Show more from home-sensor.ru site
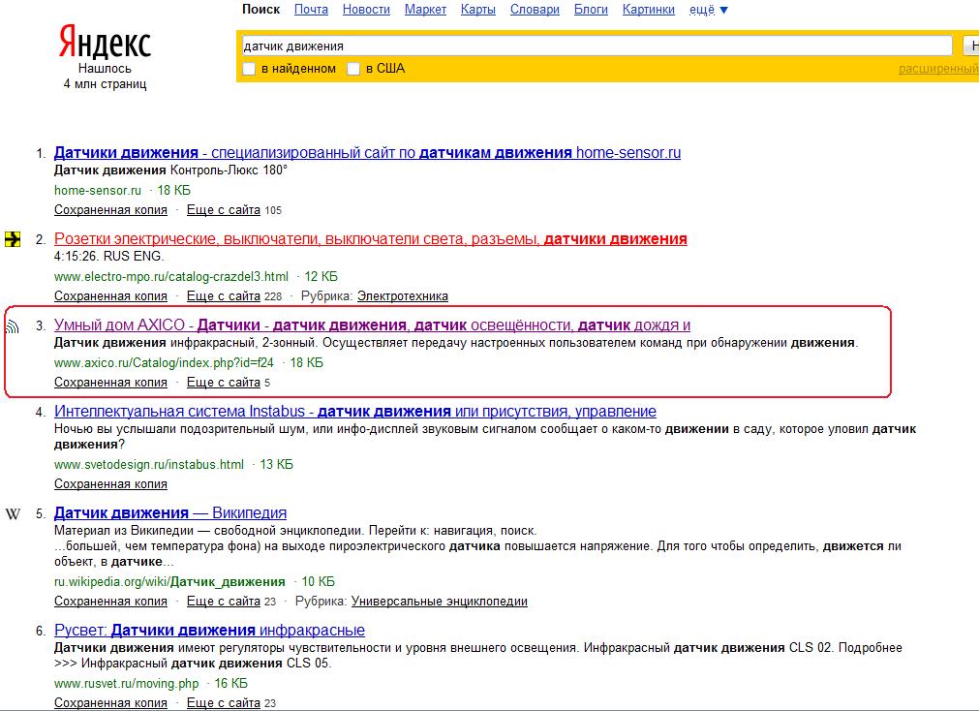Viewport: 979px width, 711px height. point(224,210)
